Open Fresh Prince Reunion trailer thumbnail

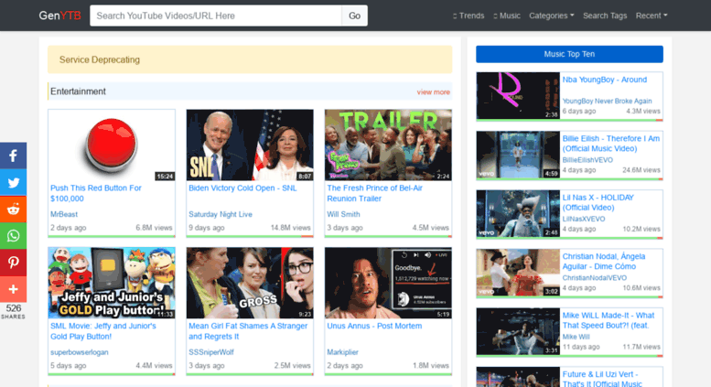[388, 145]
